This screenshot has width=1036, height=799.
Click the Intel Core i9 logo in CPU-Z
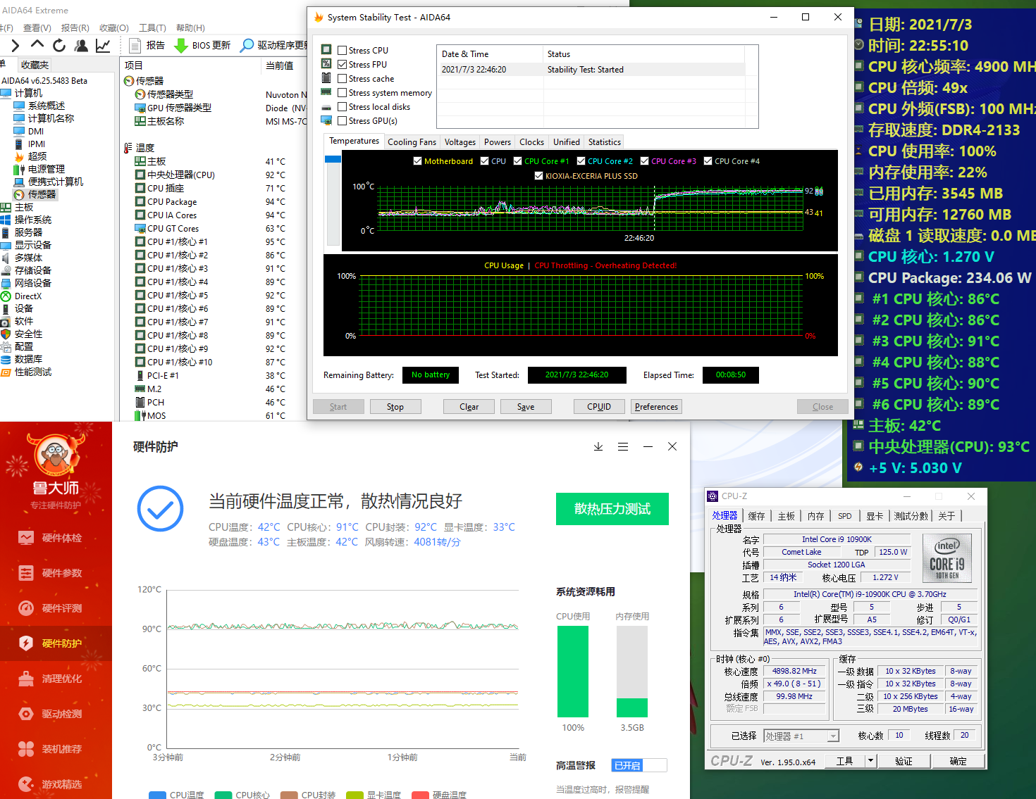coord(947,558)
